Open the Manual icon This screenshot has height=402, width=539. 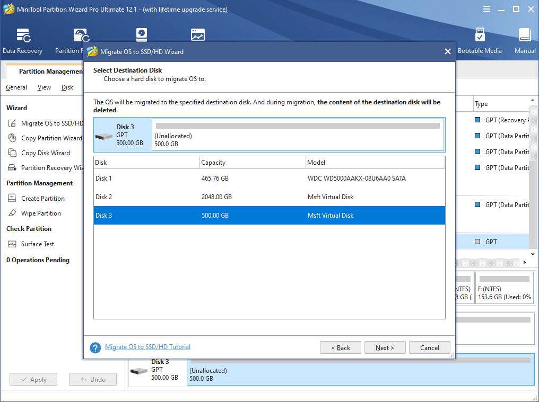tap(525, 41)
